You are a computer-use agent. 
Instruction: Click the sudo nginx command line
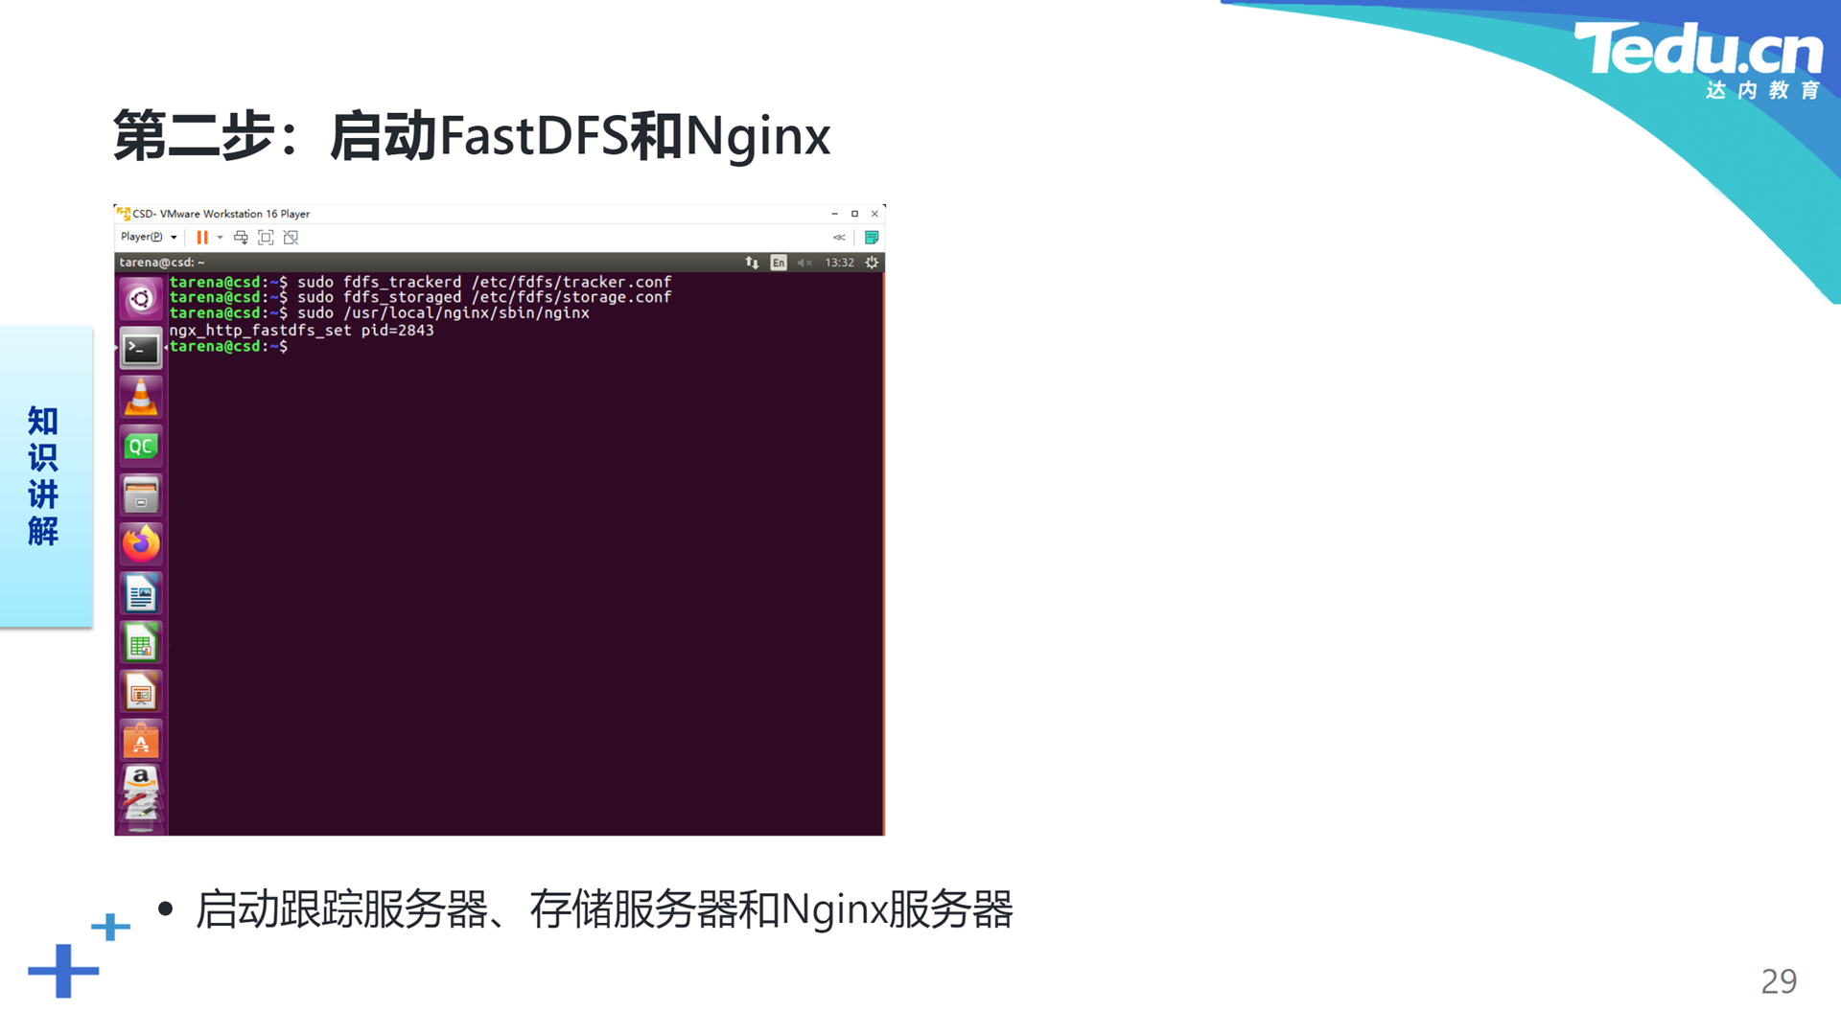click(380, 312)
